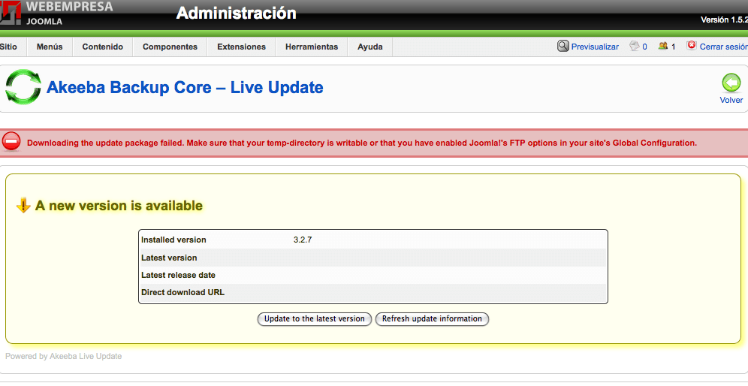
Task: Click the green Volver back arrow icon
Action: pos(731,83)
